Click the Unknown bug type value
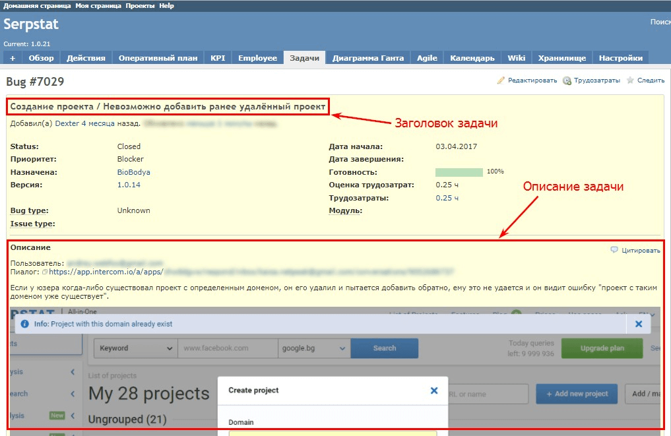The image size is (671, 436). tap(133, 210)
